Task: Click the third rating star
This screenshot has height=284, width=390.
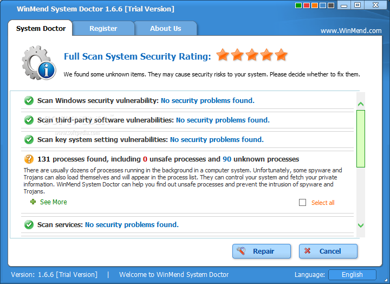Action: [x=252, y=55]
